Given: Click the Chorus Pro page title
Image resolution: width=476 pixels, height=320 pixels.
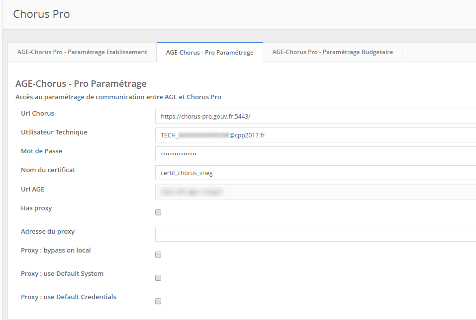Looking at the screenshot, I should (x=41, y=14).
